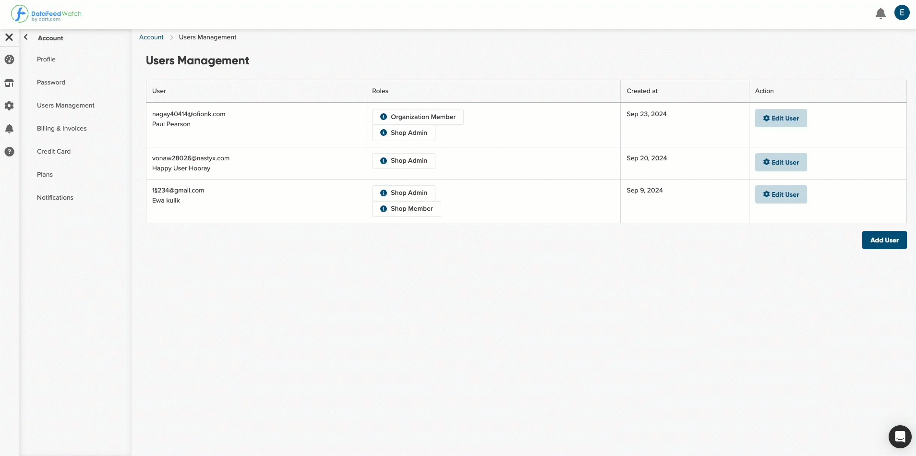
Task: Select Plans in the Account menu
Action: (45, 174)
